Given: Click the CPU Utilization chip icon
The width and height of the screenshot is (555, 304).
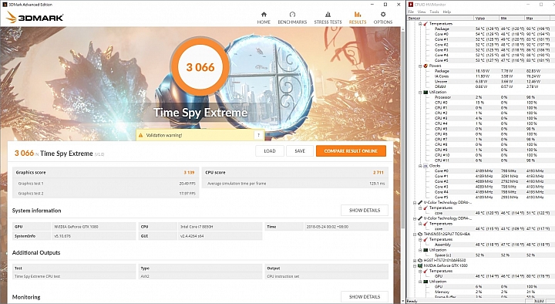Looking at the screenshot, I should [425, 92].
